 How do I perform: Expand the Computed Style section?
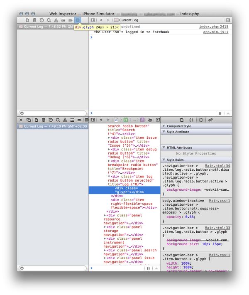click(x=179, y=126)
